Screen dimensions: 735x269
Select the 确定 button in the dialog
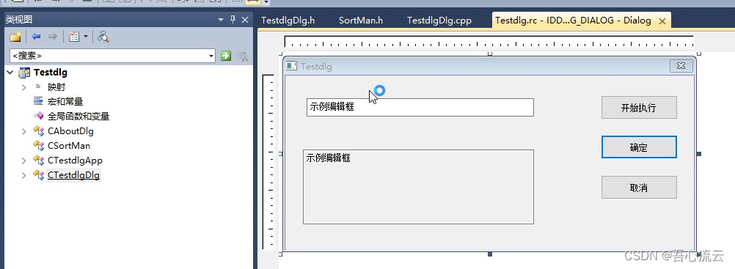639,147
